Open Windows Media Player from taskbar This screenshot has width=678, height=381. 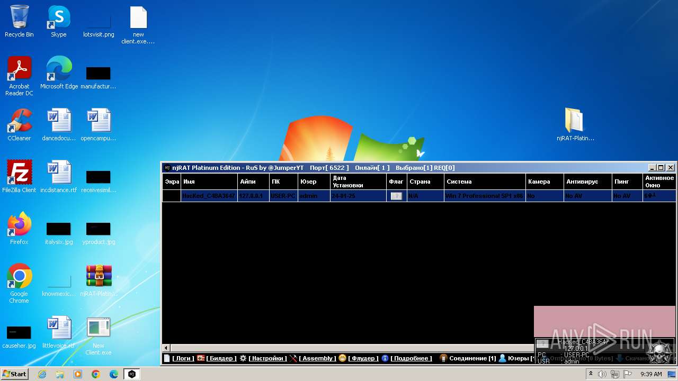point(78,374)
